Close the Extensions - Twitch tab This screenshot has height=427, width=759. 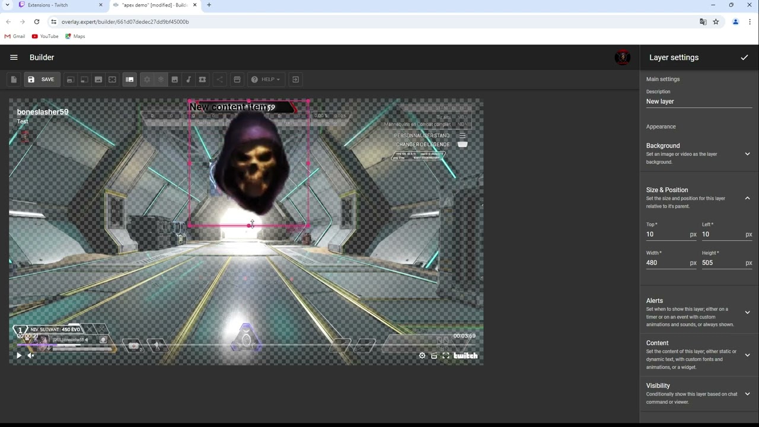tap(100, 5)
